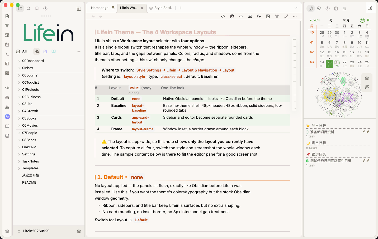Expand the 05Books folder
The height and width of the screenshot is (239, 378).
[19, 118]
